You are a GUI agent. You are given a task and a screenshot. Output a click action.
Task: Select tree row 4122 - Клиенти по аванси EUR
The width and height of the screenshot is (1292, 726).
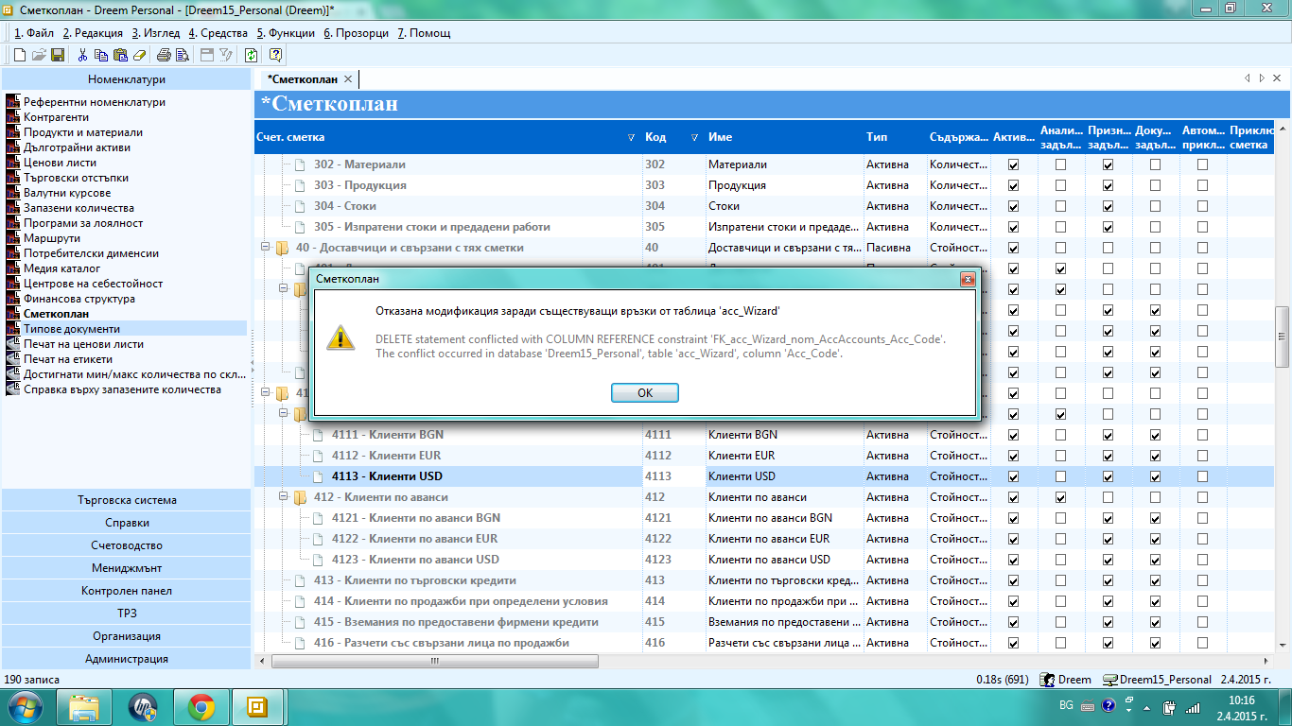tap(414, 539)
